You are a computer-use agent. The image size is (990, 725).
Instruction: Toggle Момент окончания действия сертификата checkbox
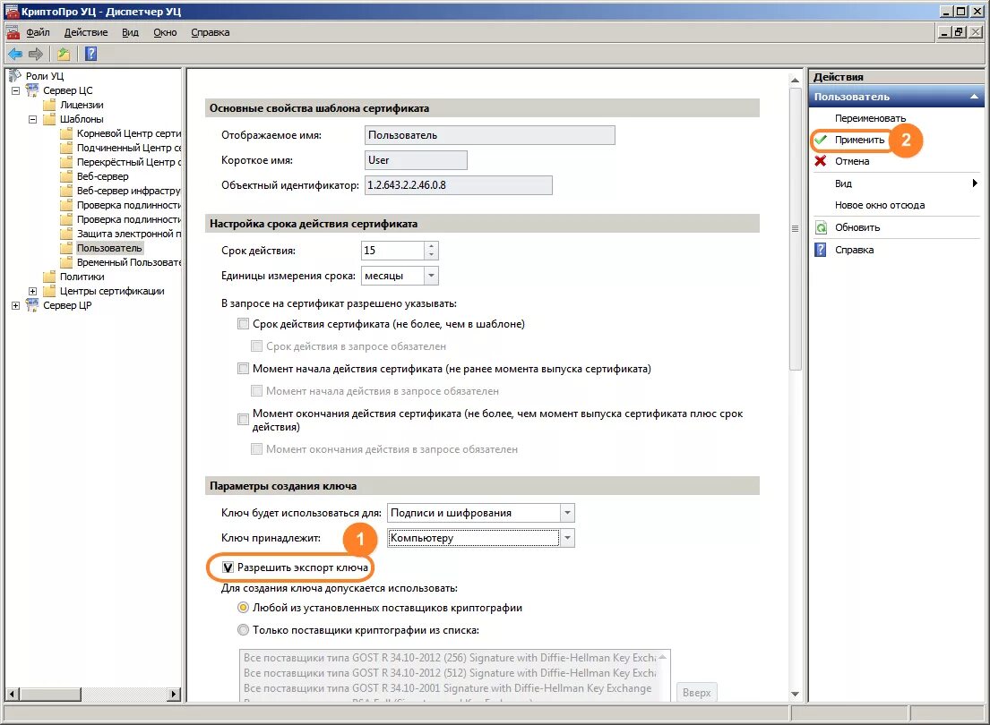click(x=243, y=420)
